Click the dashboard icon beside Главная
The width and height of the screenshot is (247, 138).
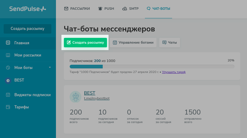tap(8, 43)
